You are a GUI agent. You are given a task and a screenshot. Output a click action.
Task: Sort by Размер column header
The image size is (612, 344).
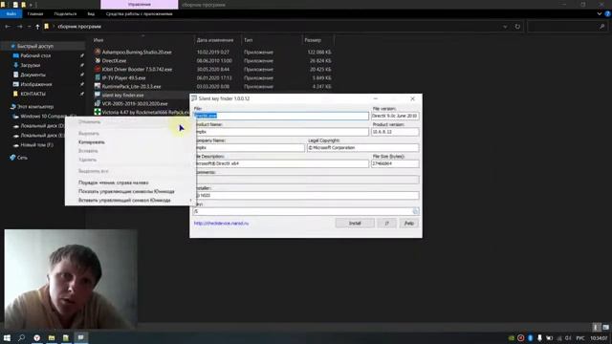(x=313, y=40)
